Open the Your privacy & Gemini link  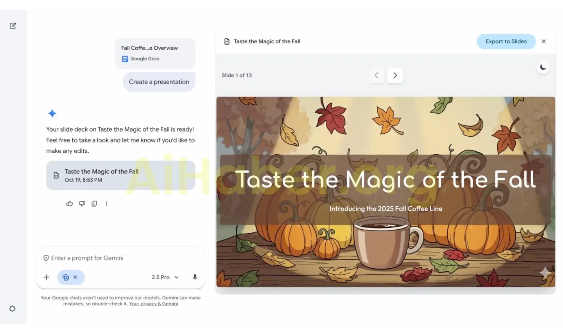pyautogui.click(x=153, y=304)
